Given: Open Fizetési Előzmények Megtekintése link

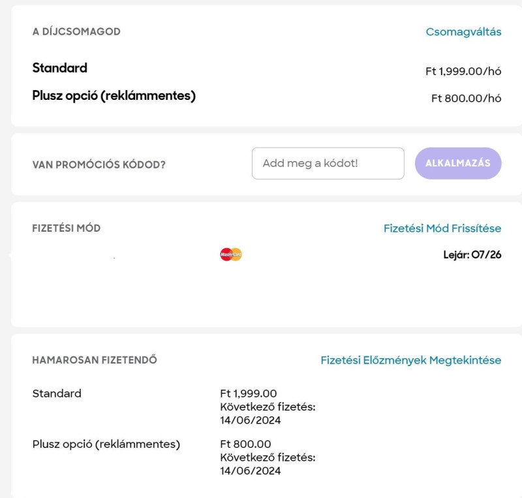Looking at the screenshot, I should tap(410, 360).
